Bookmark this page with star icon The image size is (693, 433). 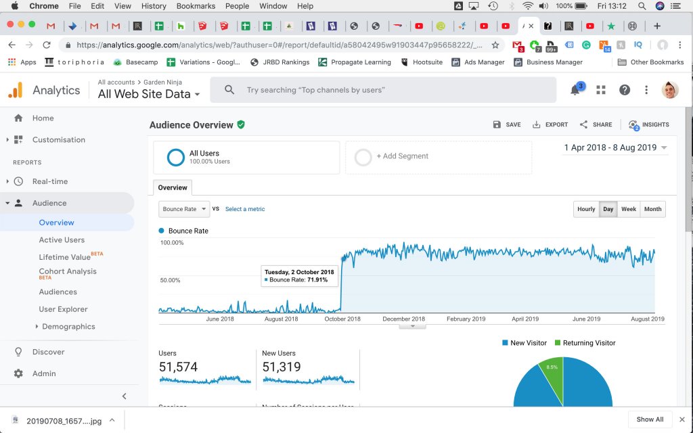tap(495, 45)
